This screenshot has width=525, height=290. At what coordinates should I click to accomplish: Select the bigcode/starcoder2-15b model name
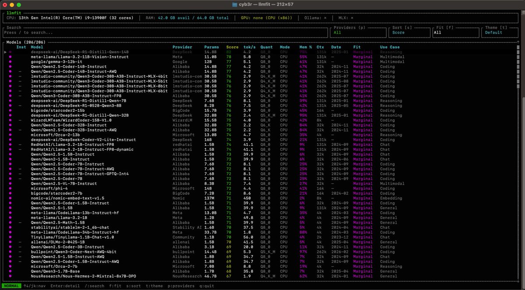(x=57, y=110)
